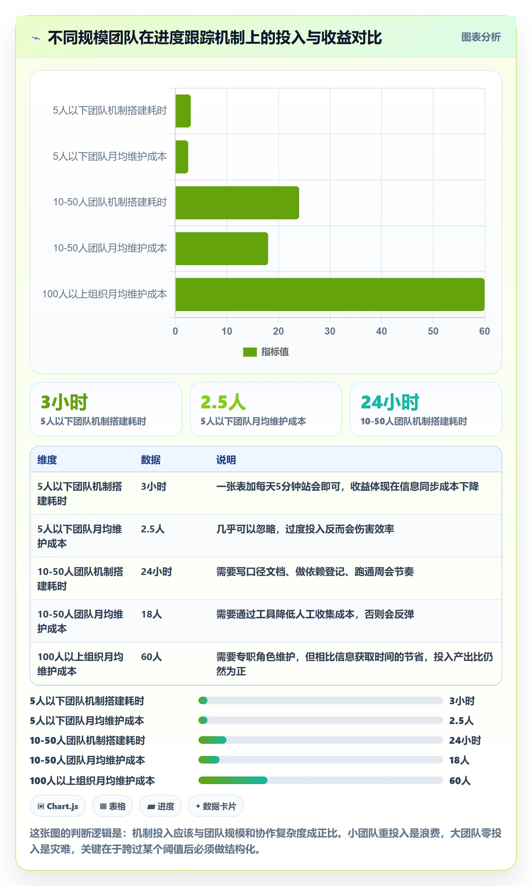Screen dimensions: 532x886
Task: Click the 5人以下团队月均维护成本 chart bar
Action: 182,157
